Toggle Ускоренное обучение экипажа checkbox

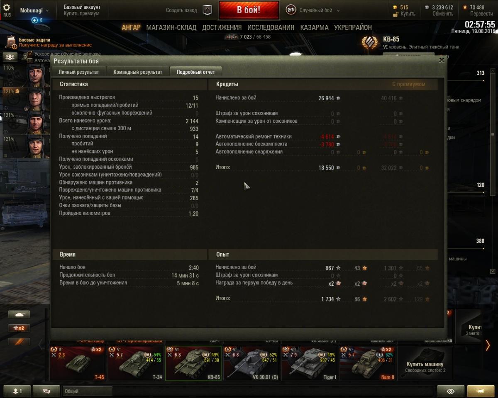[30, 54]
